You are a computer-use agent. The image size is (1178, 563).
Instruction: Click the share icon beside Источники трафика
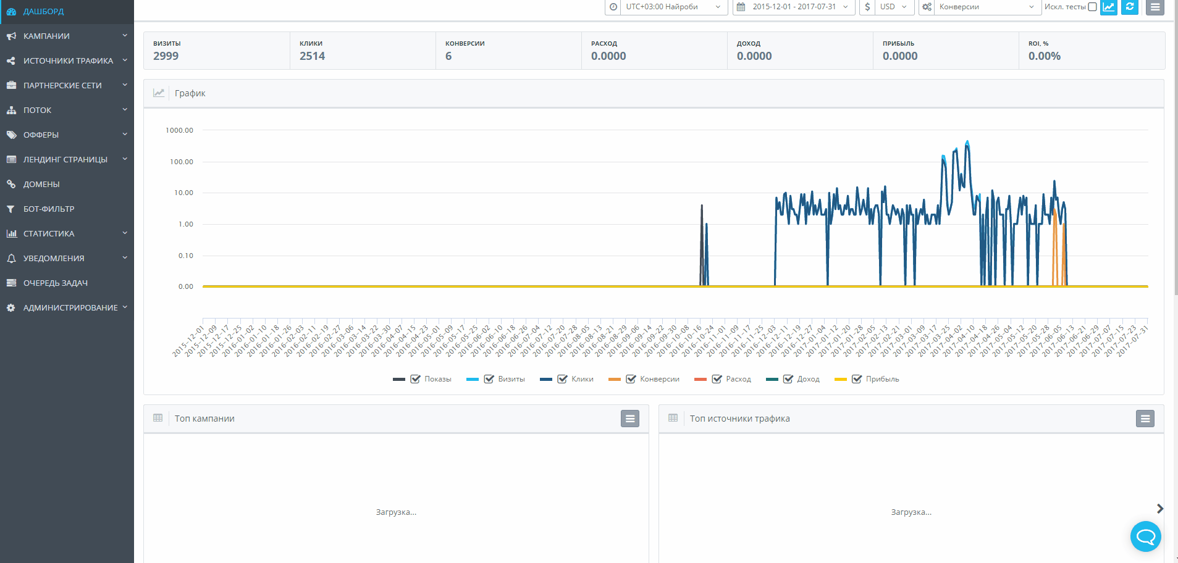pyautogui.click(x=11, y=60)
